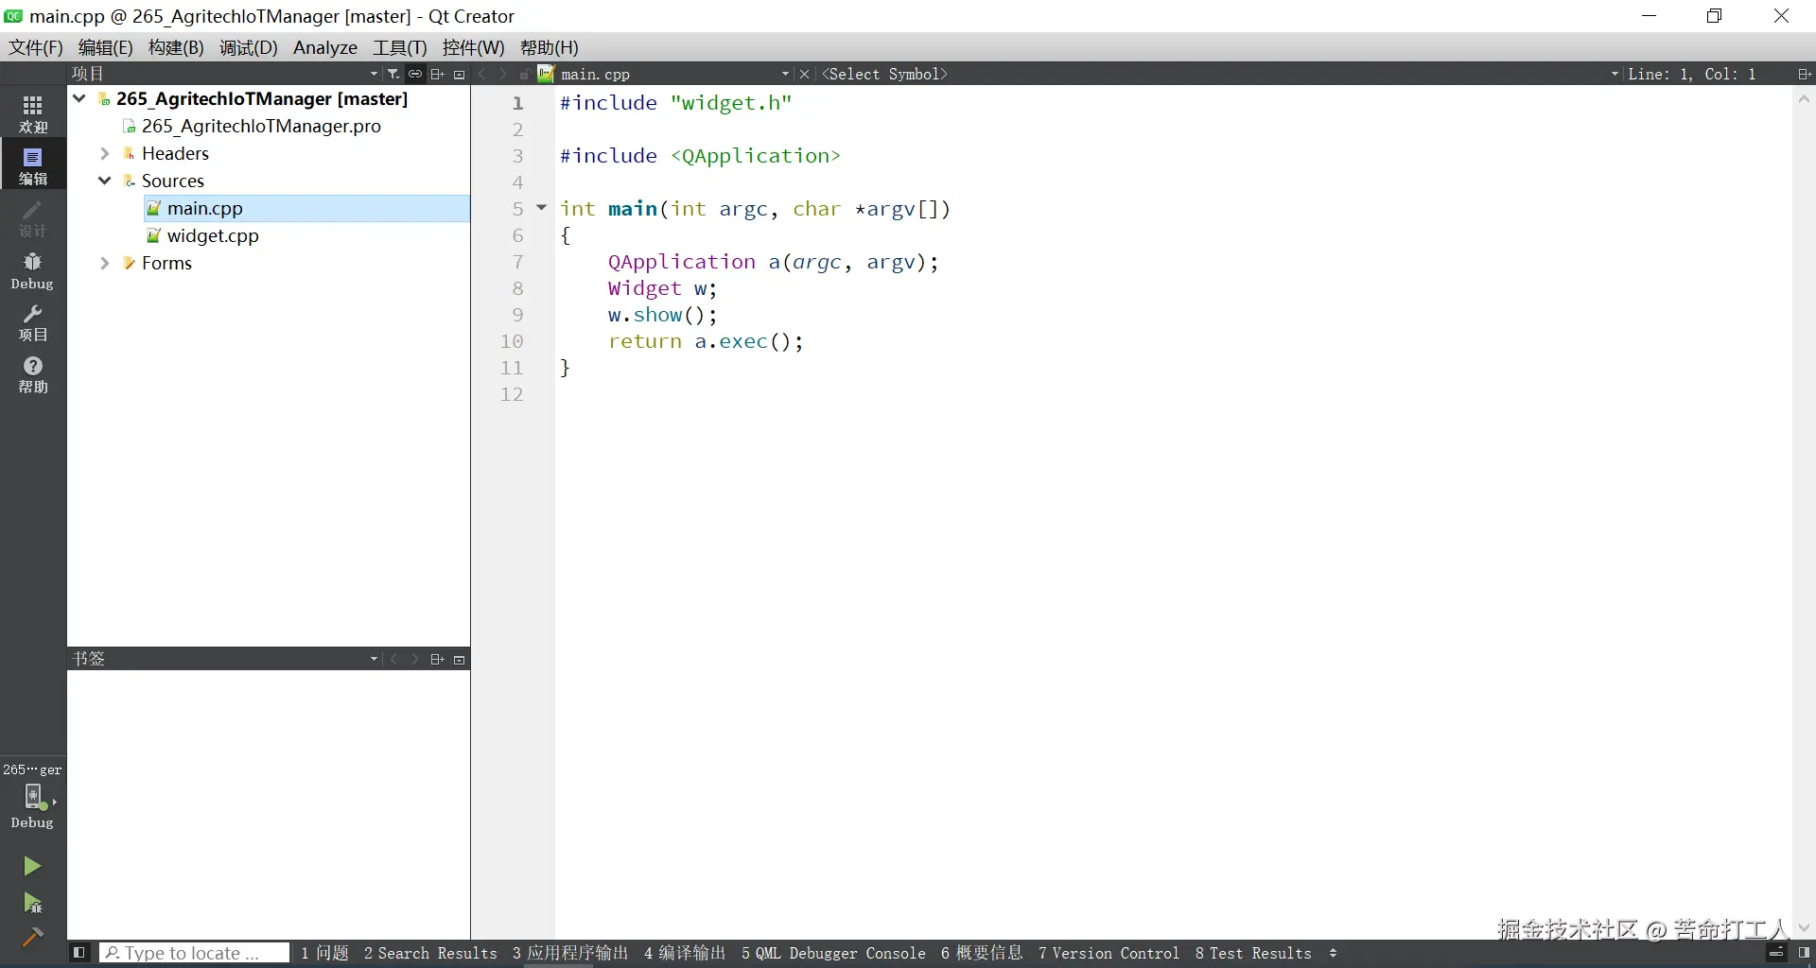This screenshot has width=1816, height=968.
Task: Open the 调试(D) menu
Action: point(249,47)
